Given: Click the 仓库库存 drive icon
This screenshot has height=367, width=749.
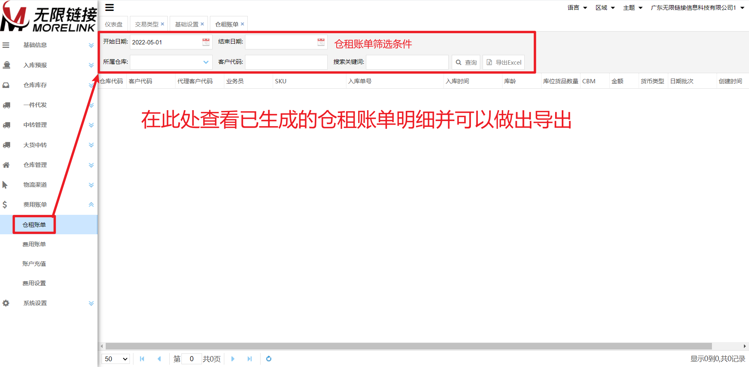Looking at the screenshot, I should 6,85.
